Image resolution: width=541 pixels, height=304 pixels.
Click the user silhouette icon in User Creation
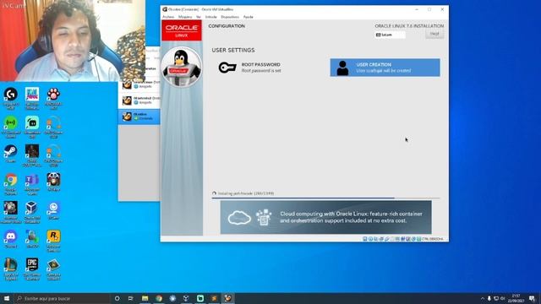[x=342, y=68]
